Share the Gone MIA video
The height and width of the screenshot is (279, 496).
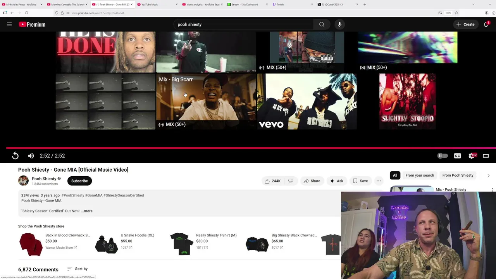pyautogui.click(x=312, y=181)
